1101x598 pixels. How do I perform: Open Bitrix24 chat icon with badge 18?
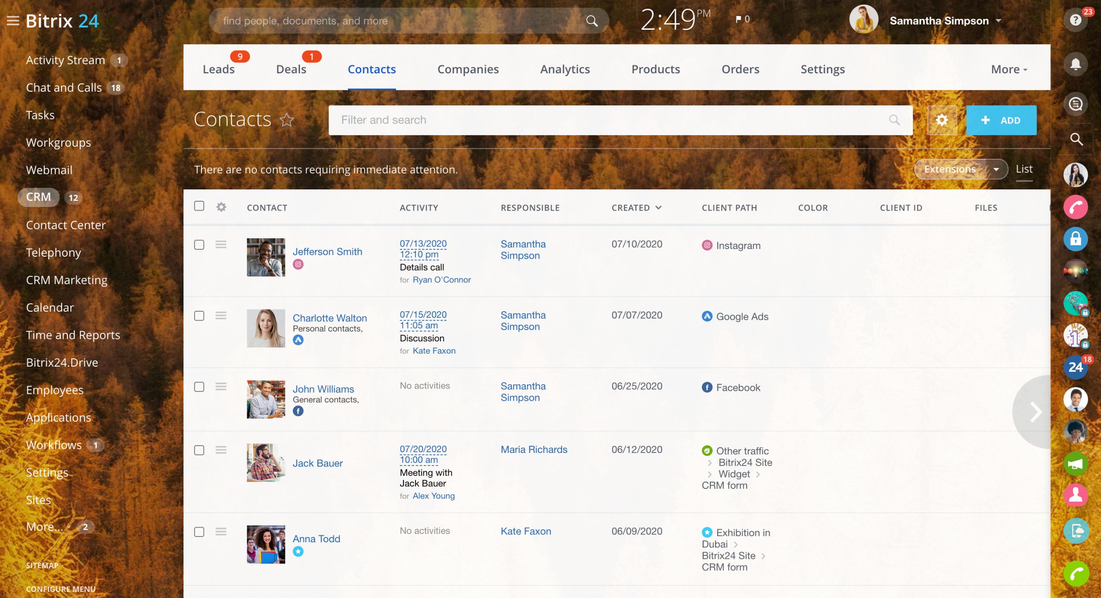pos(1075,367)
